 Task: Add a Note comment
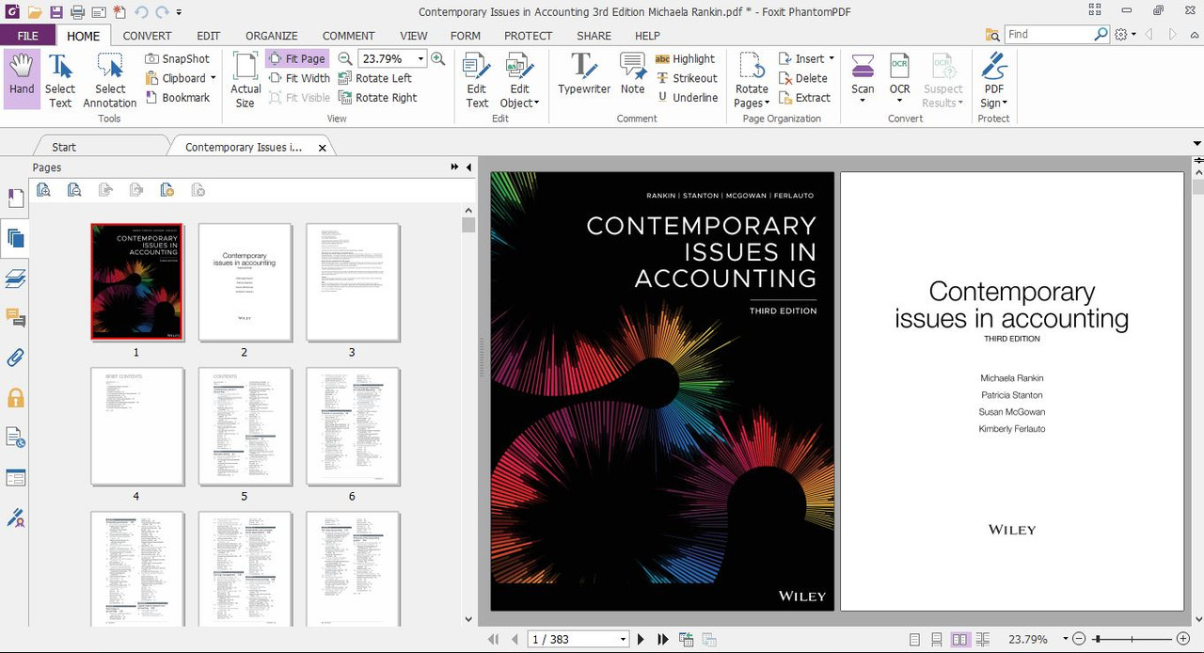pos(632,73)
